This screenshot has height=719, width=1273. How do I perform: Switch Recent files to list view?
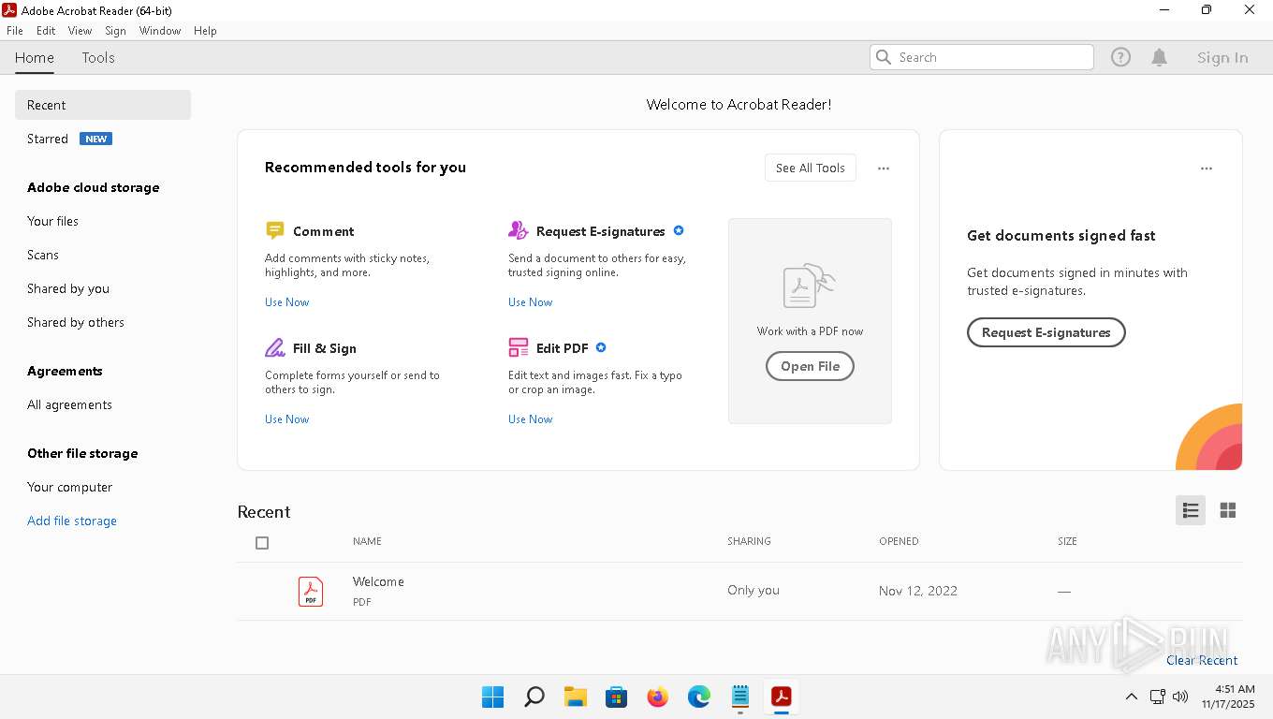click(1191, 510)
